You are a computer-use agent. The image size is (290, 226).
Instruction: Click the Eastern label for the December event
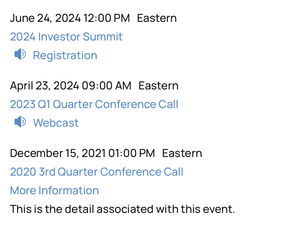[182, 153]
